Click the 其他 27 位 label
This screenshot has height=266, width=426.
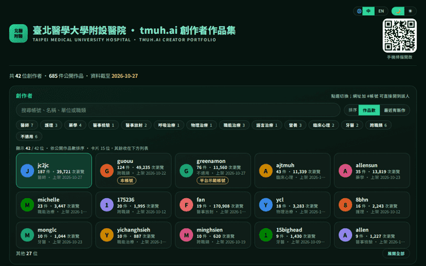(27, 253)
